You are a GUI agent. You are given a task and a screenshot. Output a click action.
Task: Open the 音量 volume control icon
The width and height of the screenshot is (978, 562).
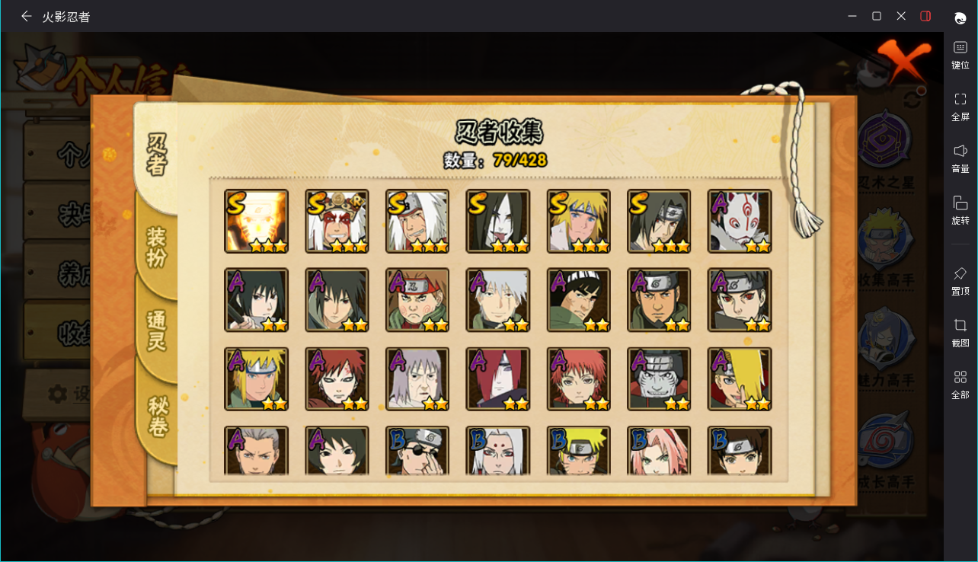[x=960, y=158]
